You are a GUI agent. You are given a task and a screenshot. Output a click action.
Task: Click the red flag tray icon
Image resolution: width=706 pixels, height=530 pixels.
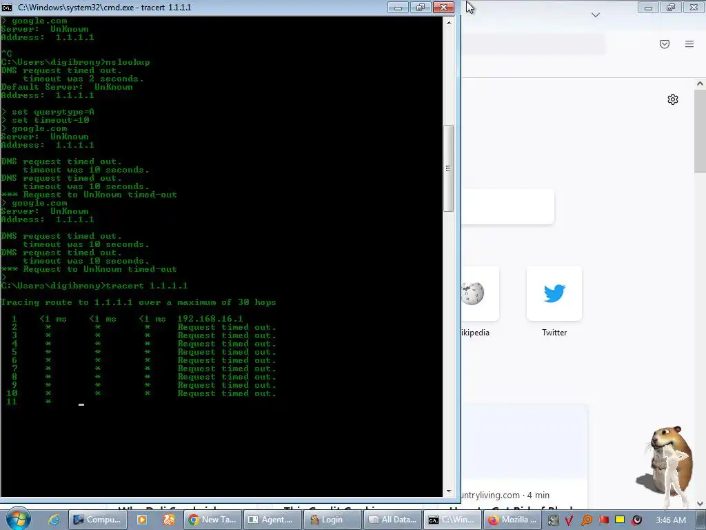tap(604, 520)
